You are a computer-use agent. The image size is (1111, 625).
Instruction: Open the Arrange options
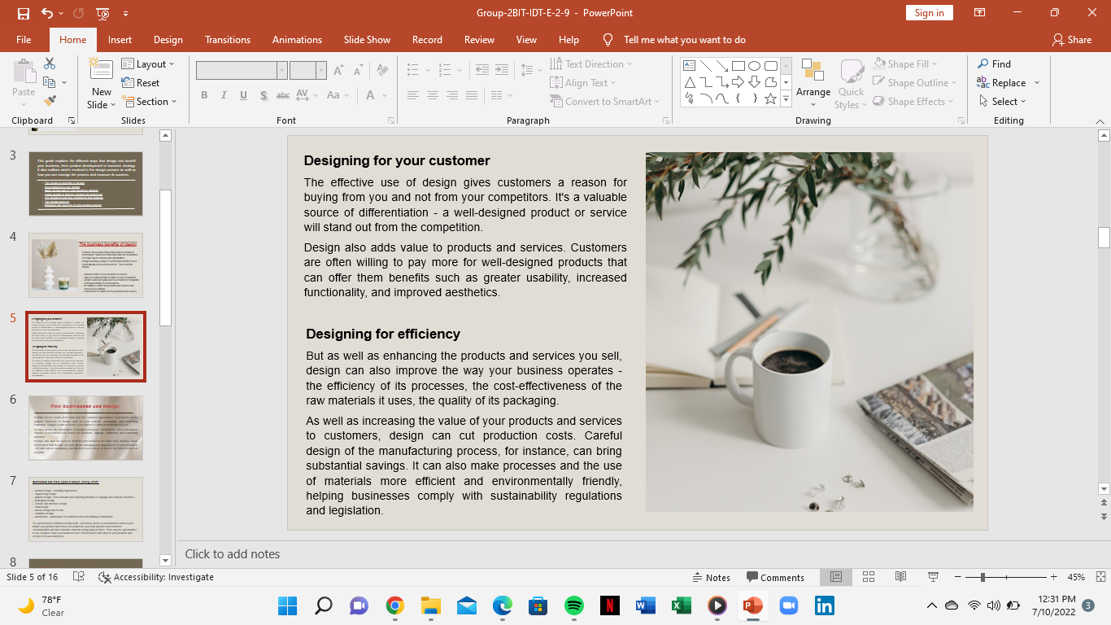pos(813,84)
